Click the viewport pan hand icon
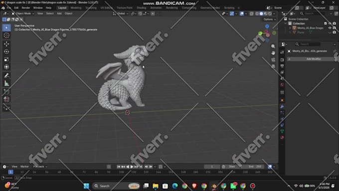The height and width of the screenshot is (191, 339). (x=273, y=53)
